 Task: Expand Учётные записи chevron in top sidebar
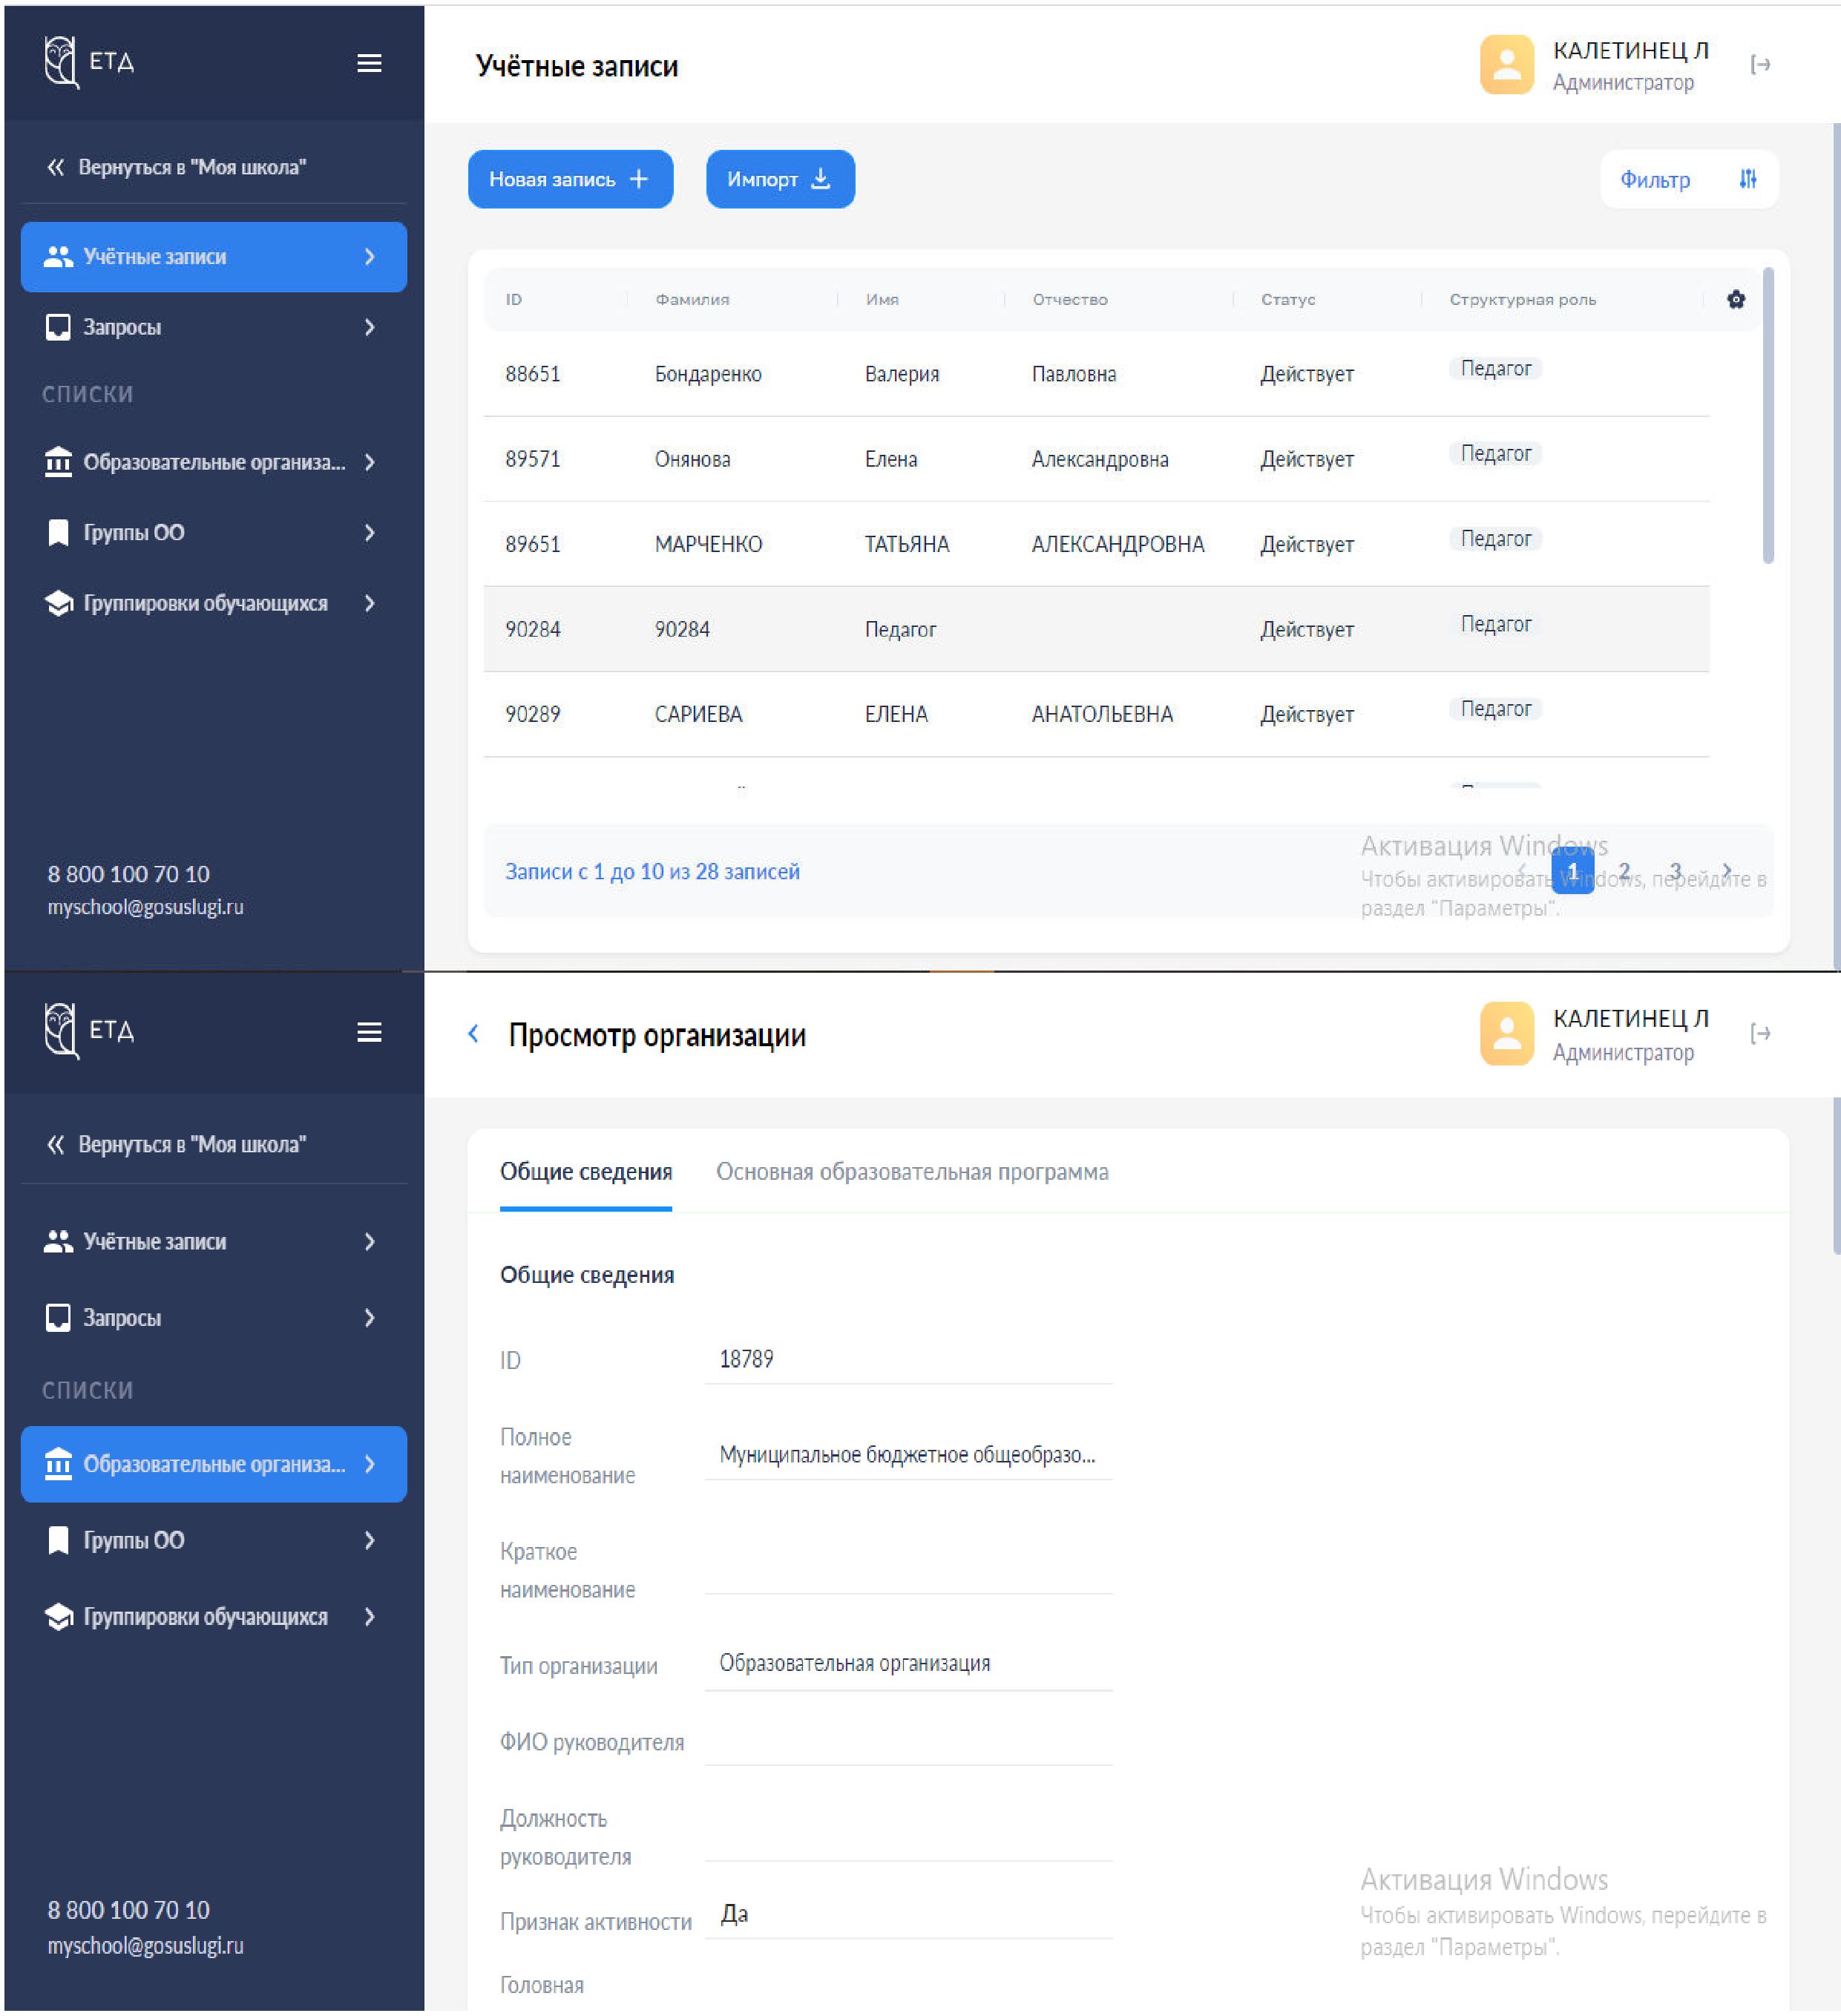click(370, 257)
